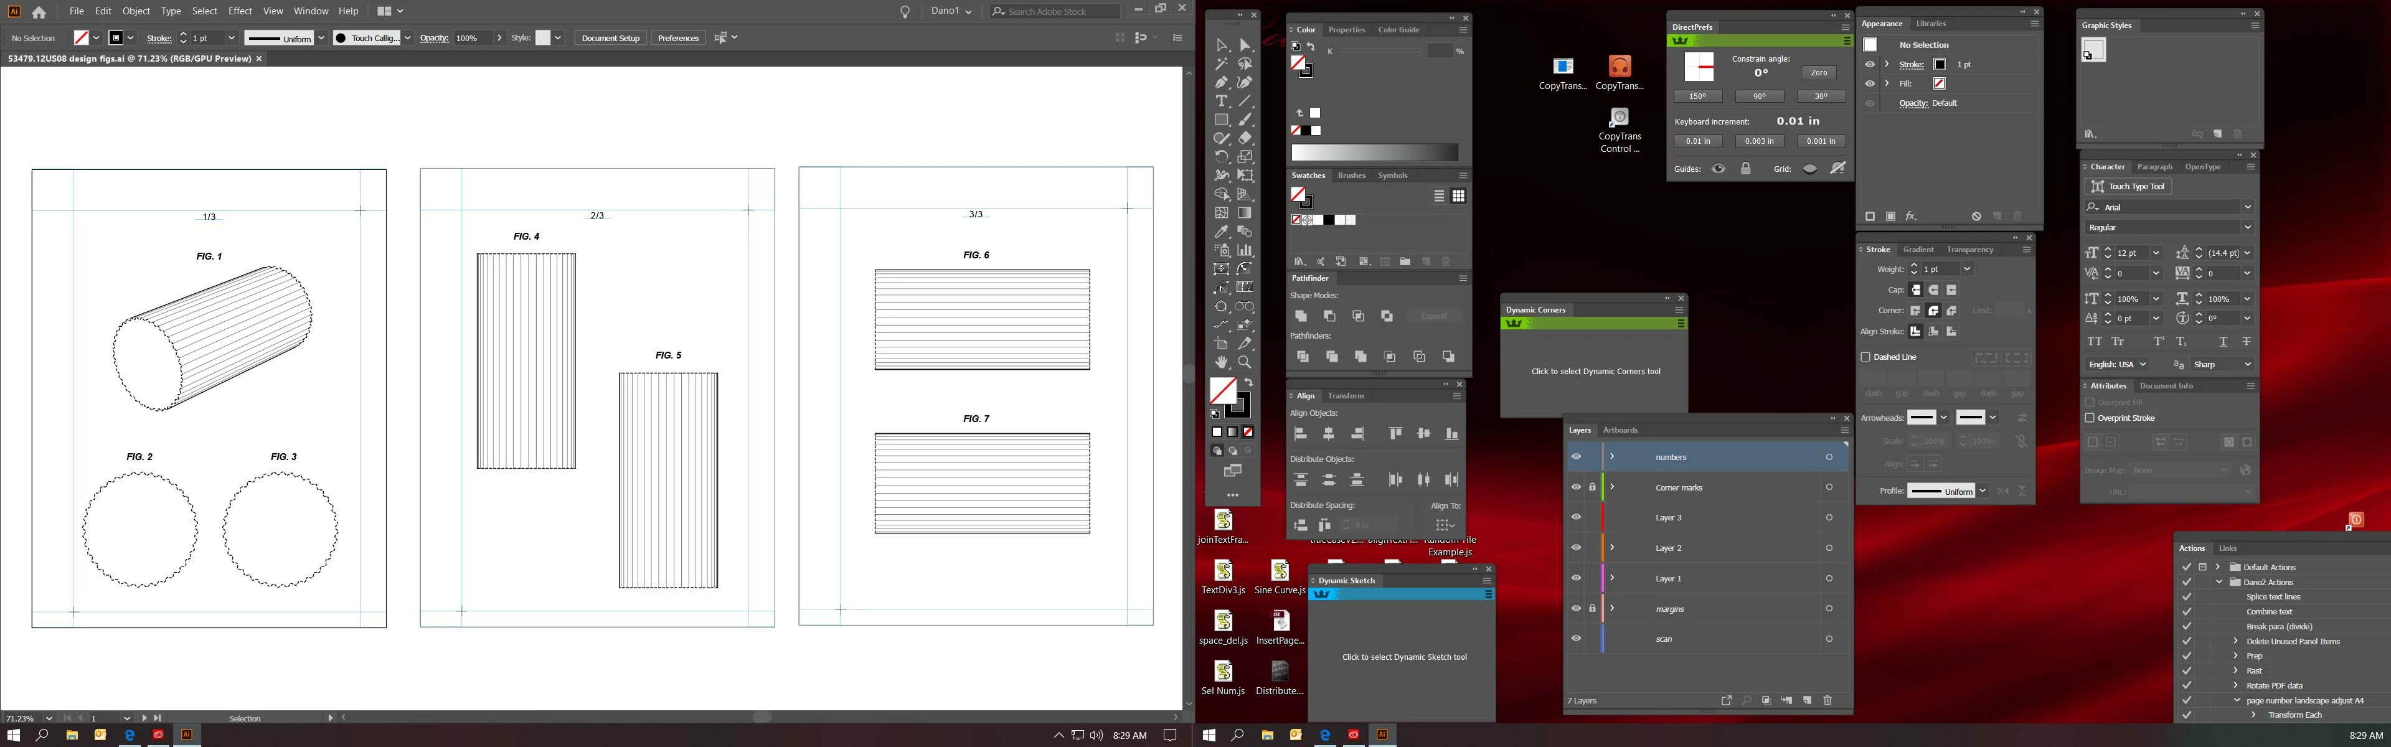Hide the Layer 2 visibility eye
The width and height of the screenshot is (2391, 747).
point(1576,548)
